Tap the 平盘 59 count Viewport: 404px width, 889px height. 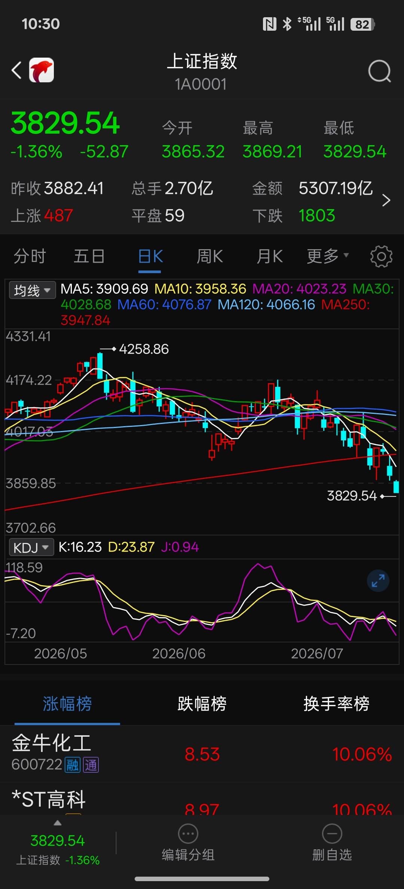click(x=158, y=216)
